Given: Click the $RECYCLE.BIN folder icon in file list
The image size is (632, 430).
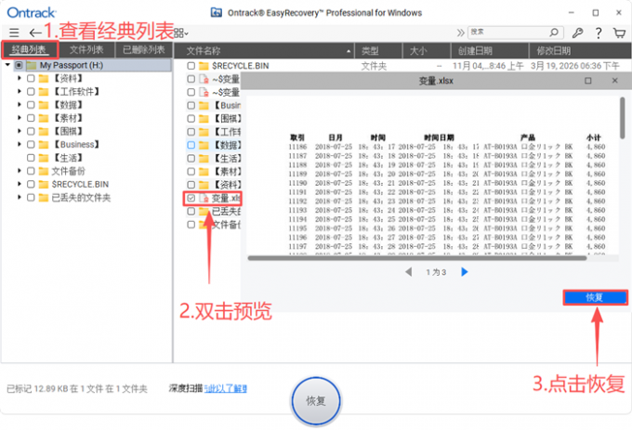Looking at the screenshot, I should (204, 66).
